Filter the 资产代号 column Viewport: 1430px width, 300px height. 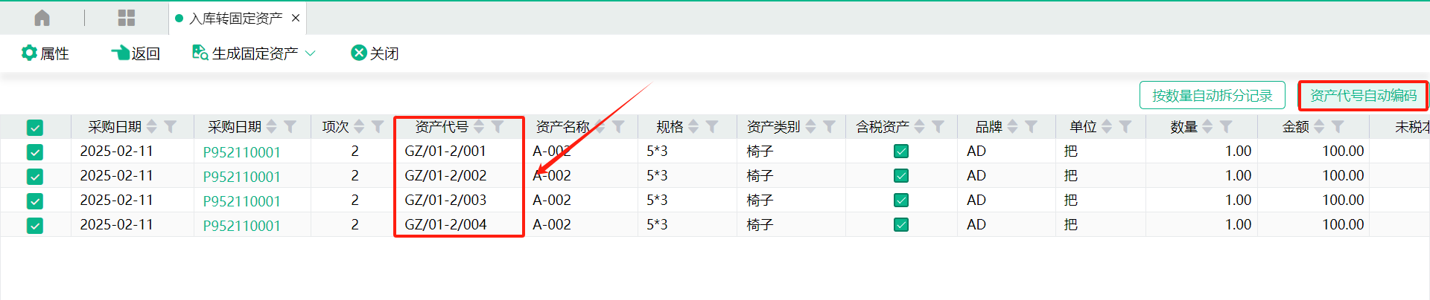click(498, 127)
